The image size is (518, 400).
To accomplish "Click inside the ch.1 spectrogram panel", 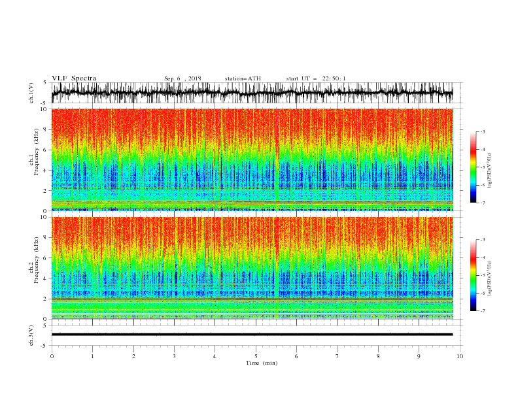I will [252, 159].
